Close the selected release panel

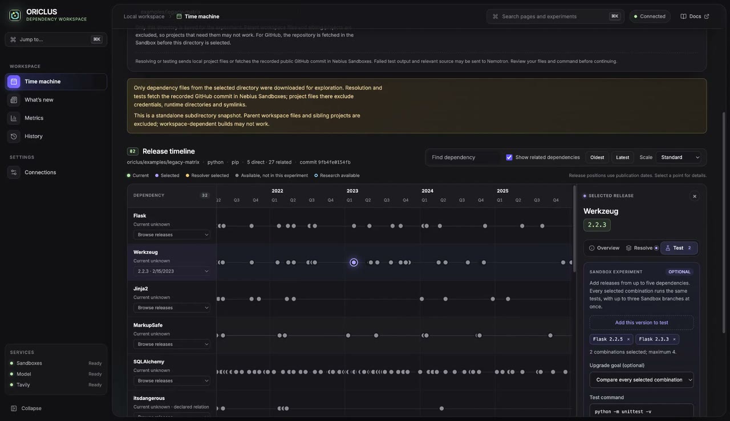[x=695, y=196]
